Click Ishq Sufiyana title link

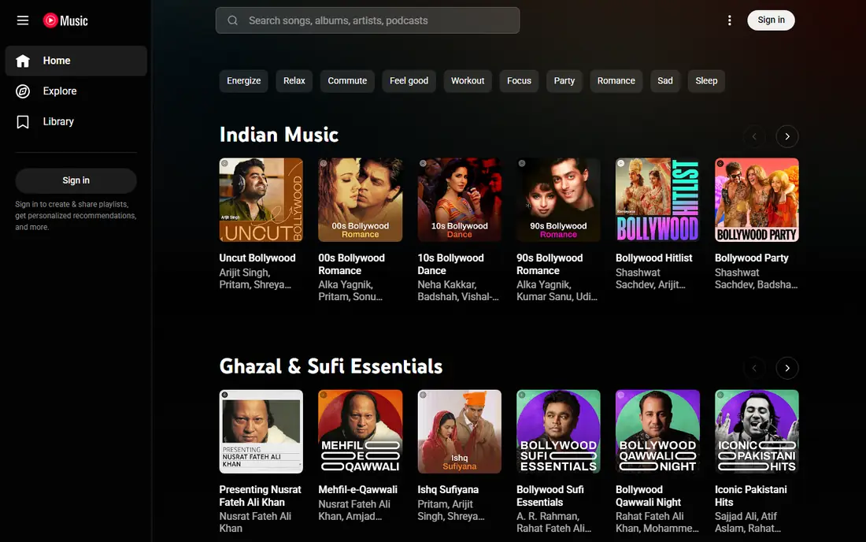click(x=448, y=489)
